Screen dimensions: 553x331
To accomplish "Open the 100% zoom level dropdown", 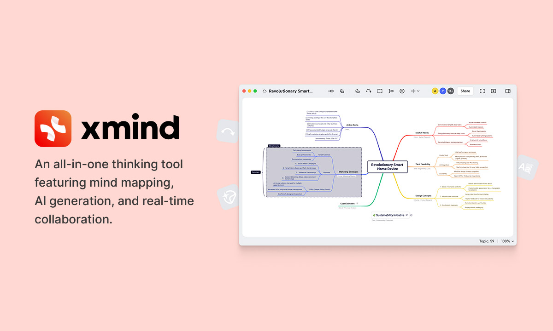I will click(x=506, y=241).
